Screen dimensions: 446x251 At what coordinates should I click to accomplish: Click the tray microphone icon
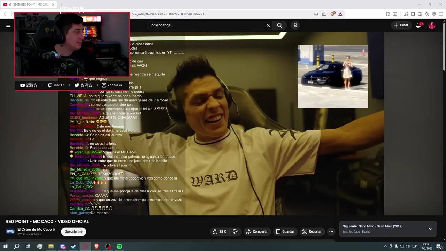click(x=396, y=246)
